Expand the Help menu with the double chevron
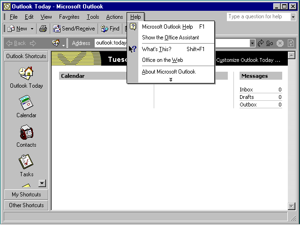300x225 pixels. coord(171,80)
